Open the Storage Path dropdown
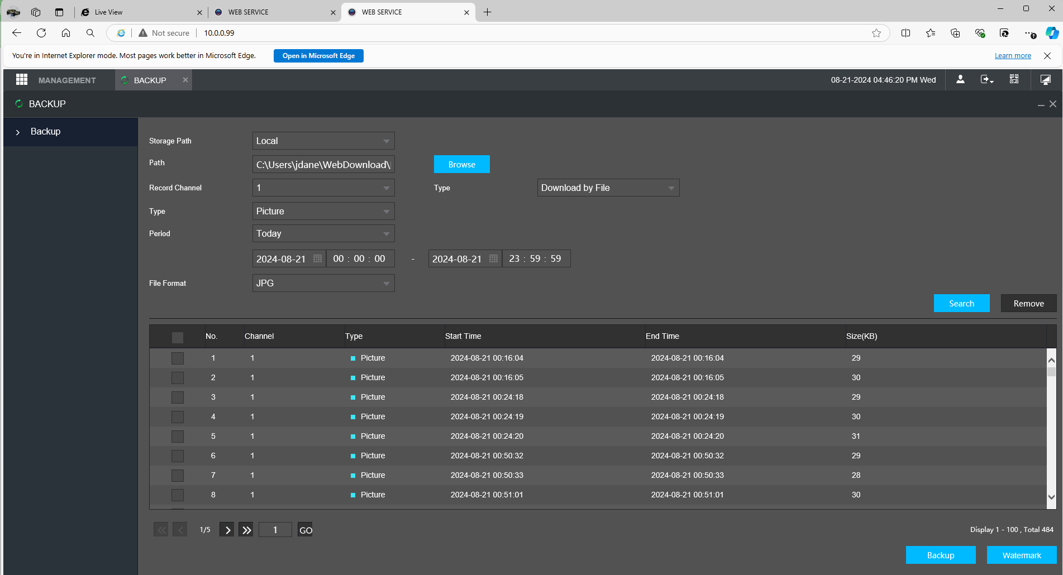 [323, 141]
